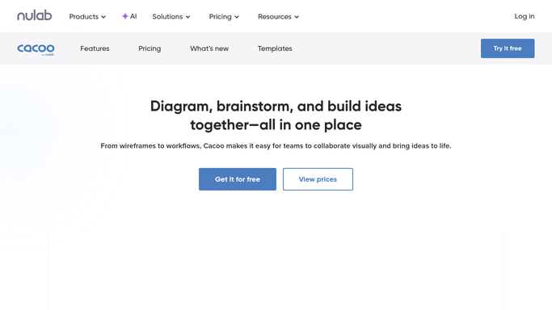
Task: Click the Nulab logo
Action: coord(35,15)
